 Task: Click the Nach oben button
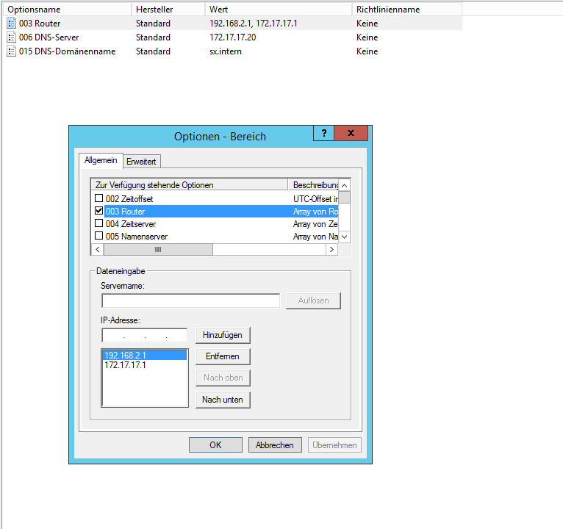tap(223, 378)
